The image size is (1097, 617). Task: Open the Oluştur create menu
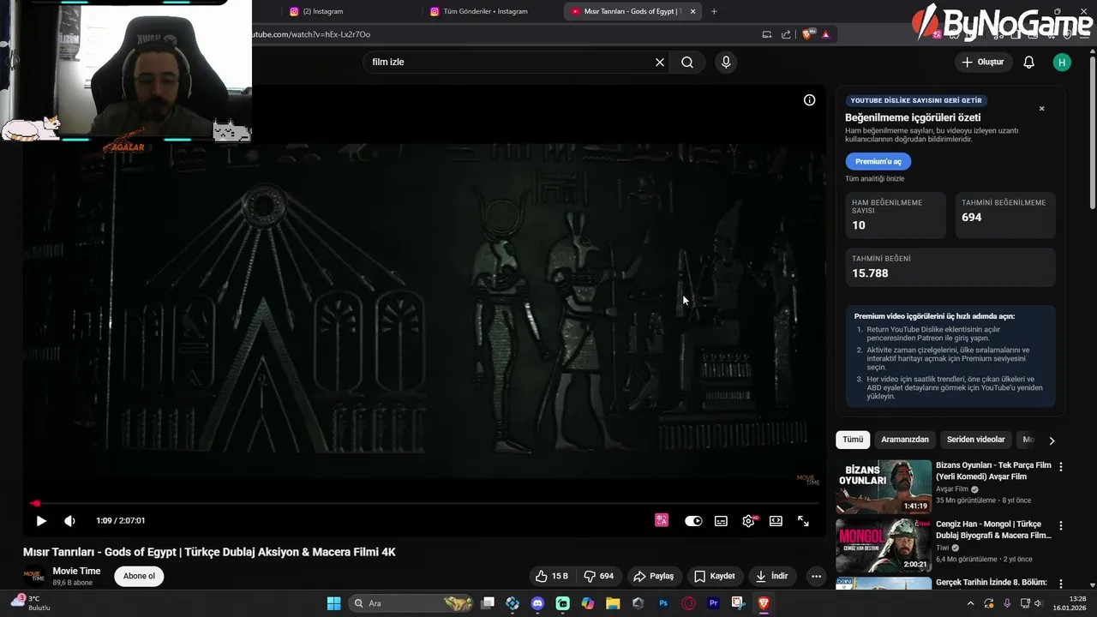point(983,62)
